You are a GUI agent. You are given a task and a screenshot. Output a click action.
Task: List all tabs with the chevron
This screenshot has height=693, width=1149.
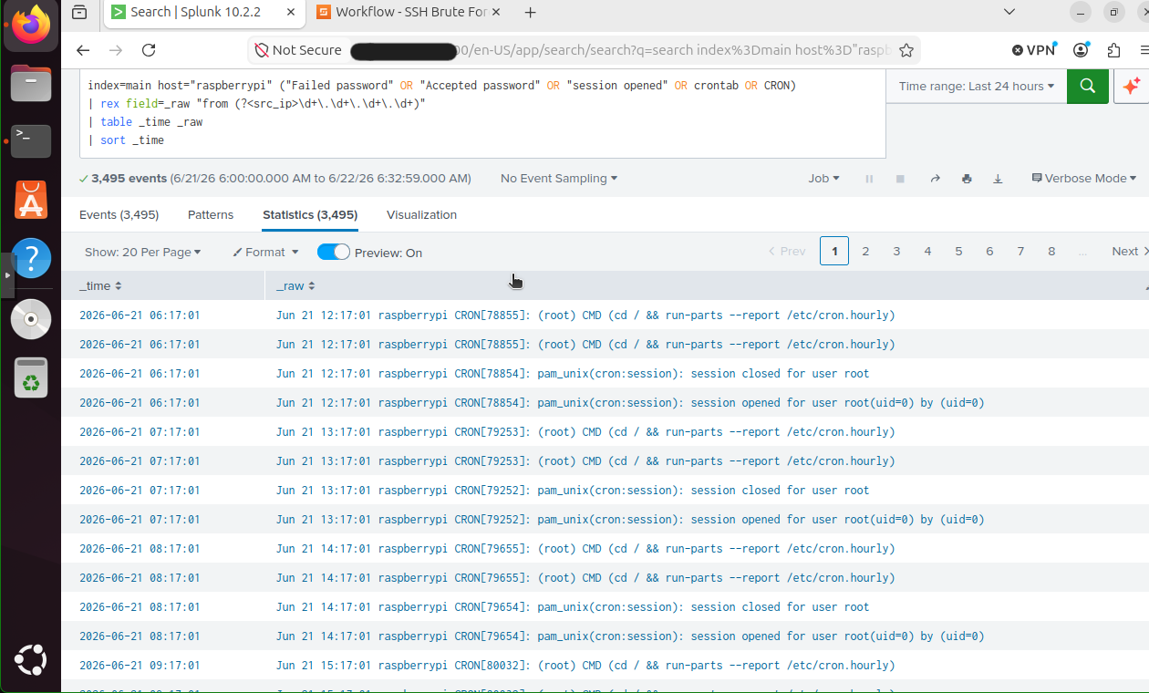tap(1009, 13)
